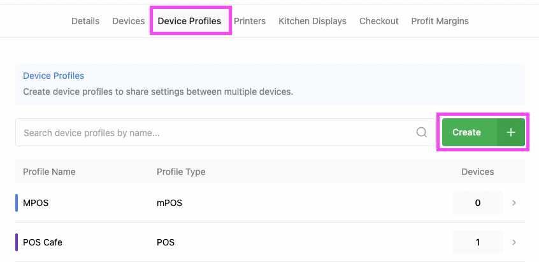This screenshot has width=539, height=262.
Task: View the Profit Margins tab
Action: click(440, 21)
